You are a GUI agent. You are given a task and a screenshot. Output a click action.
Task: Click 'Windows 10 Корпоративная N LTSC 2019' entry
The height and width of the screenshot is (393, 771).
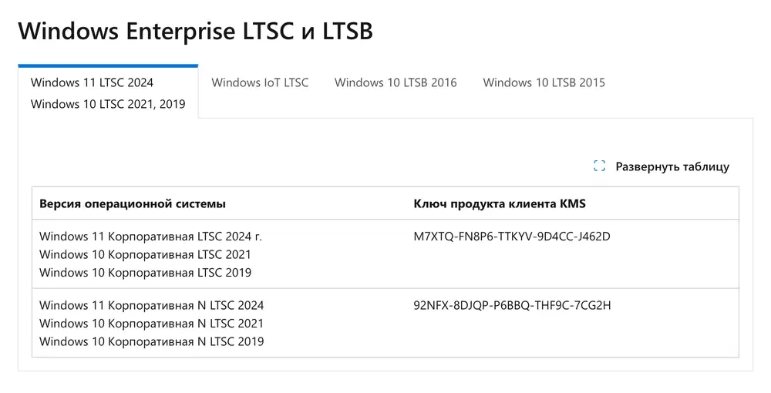click(x=151, y=341)
